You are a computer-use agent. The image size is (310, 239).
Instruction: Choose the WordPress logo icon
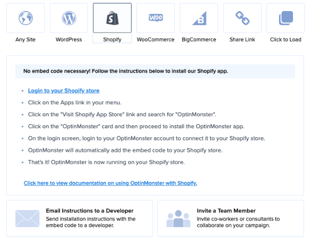point(69,18)
